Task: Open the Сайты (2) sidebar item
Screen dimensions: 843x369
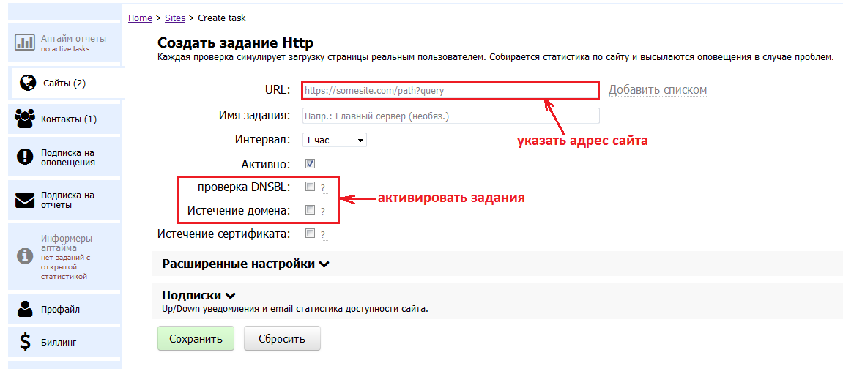Action: coord(67,83)
